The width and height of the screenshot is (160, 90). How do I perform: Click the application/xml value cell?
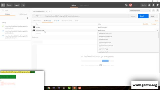tap(126, 27)
